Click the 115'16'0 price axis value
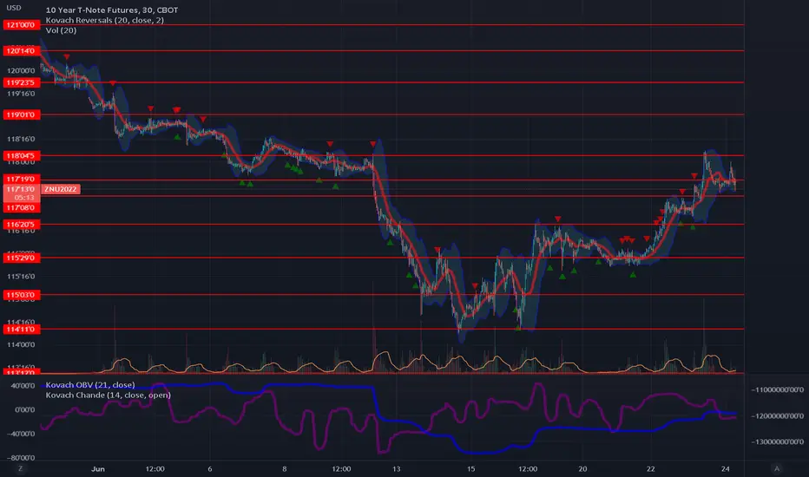 [x=21, y=277]
